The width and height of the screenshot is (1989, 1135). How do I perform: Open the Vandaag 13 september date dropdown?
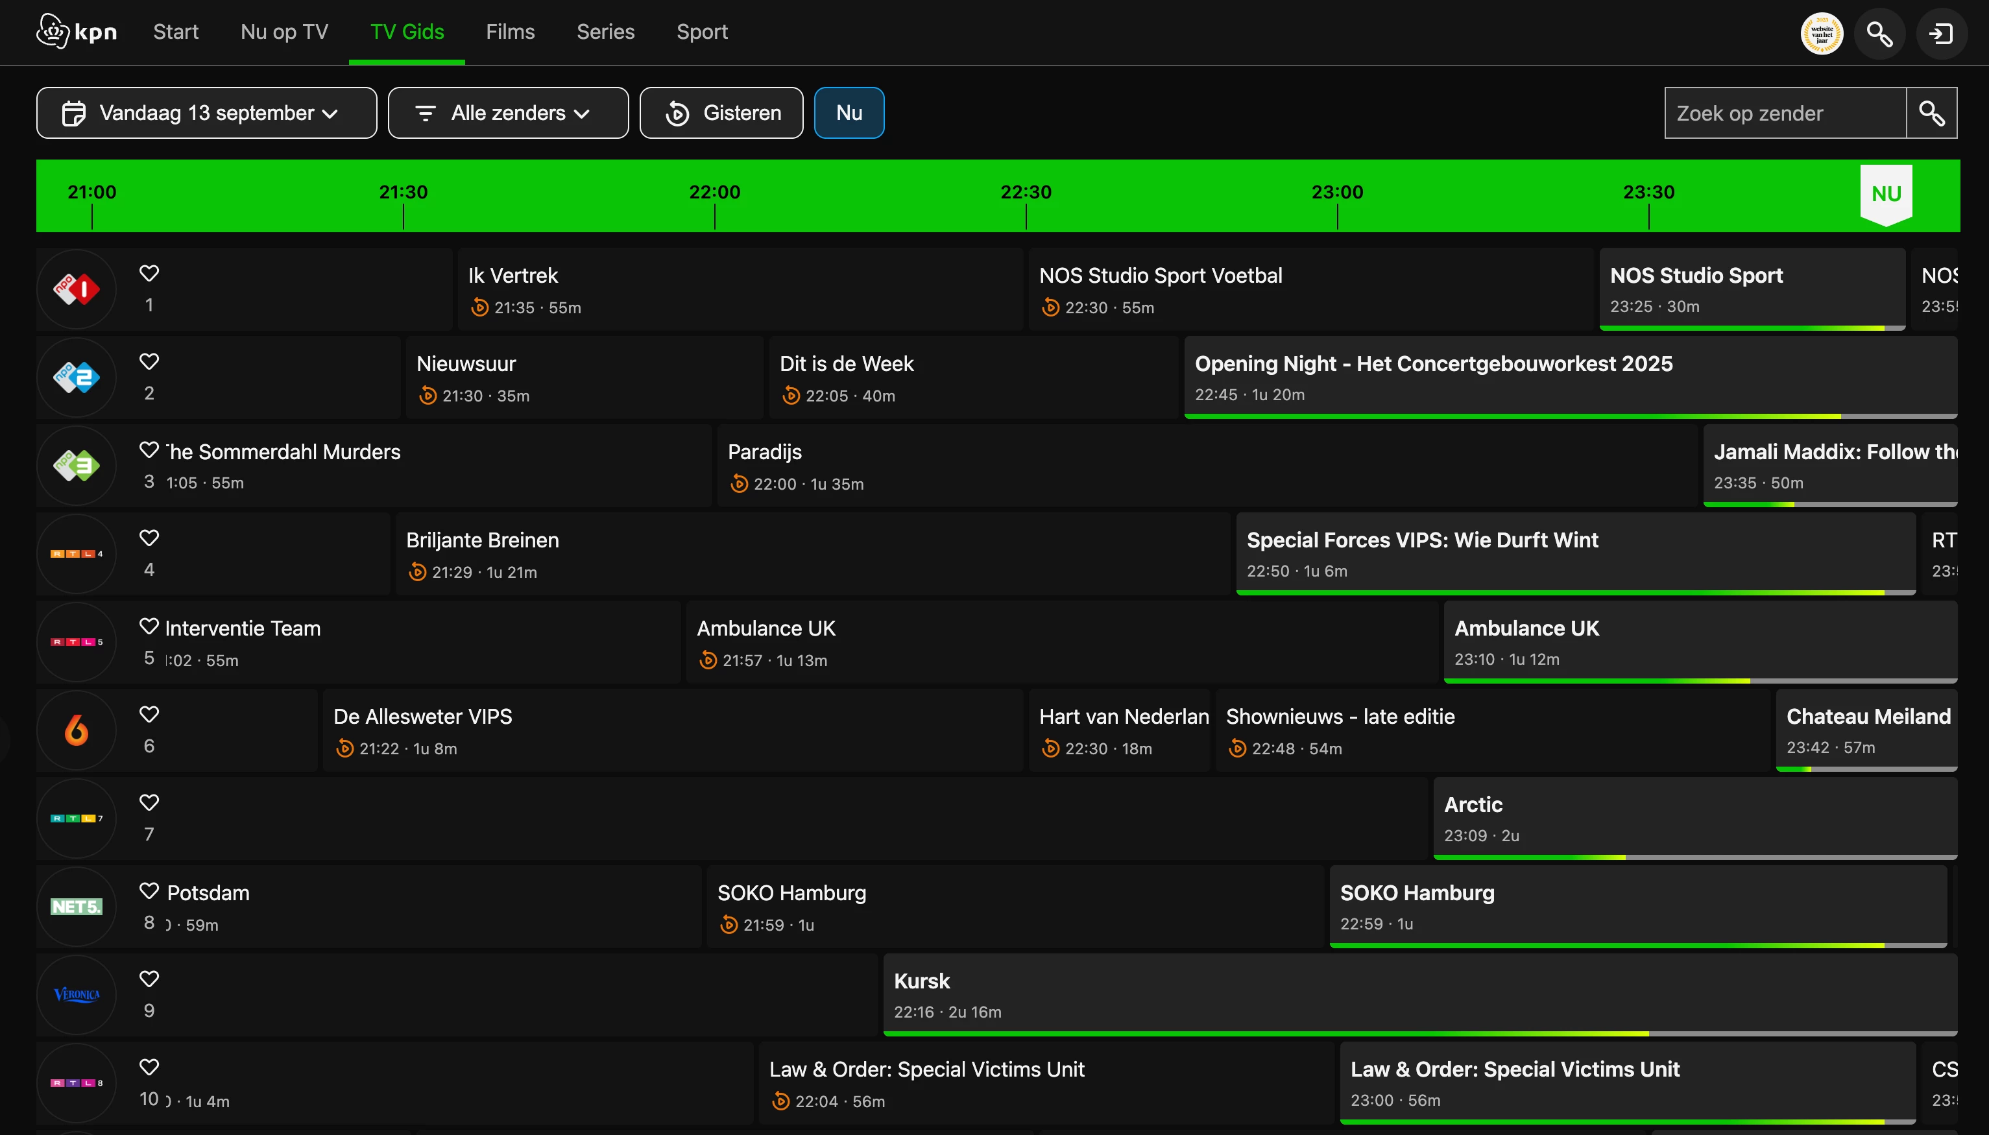point(206,113)
